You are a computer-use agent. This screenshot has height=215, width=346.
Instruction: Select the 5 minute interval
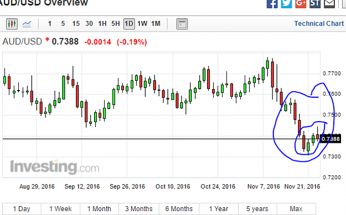point(63,24)
